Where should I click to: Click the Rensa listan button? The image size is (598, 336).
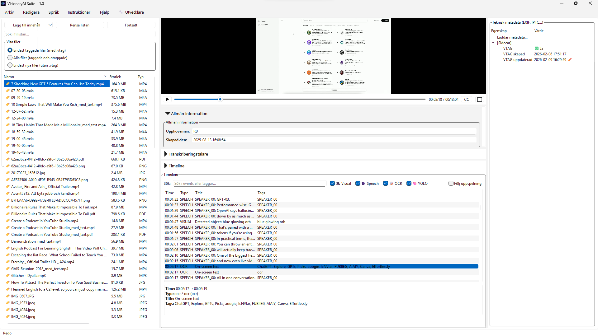[x=80, y=25]
